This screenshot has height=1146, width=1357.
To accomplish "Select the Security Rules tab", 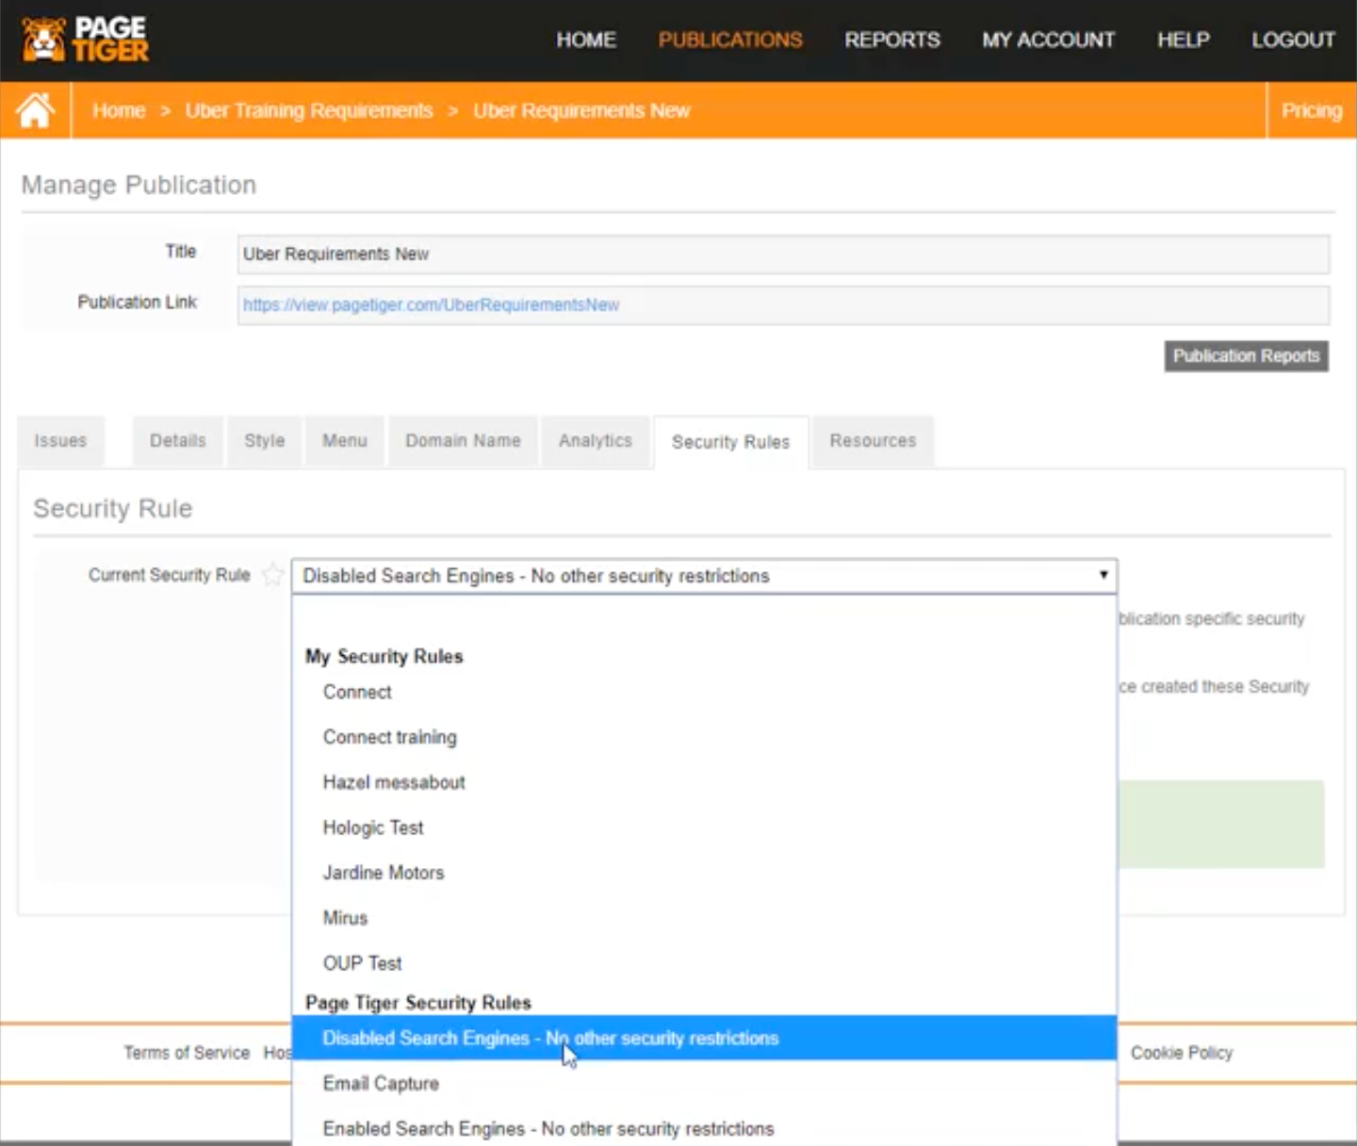I will coord(730,442).
